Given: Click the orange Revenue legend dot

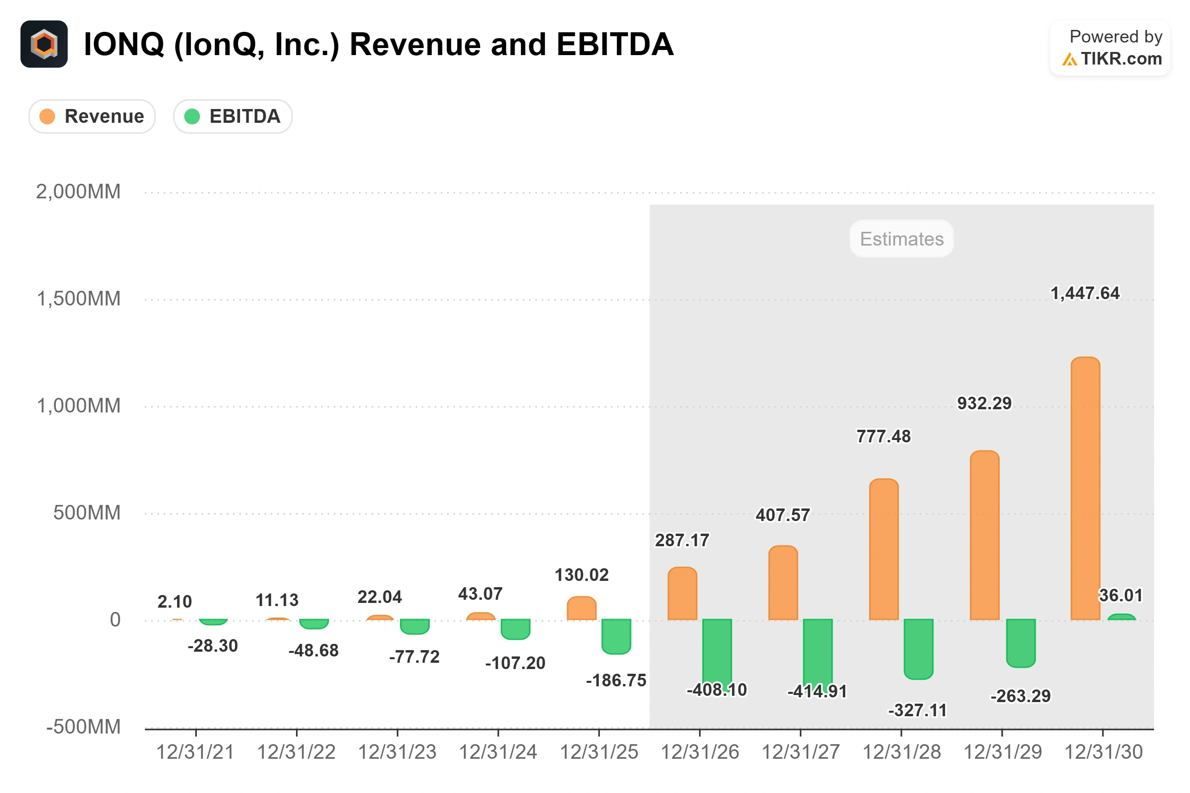Looking at the screenshot, I should point(47,116).
